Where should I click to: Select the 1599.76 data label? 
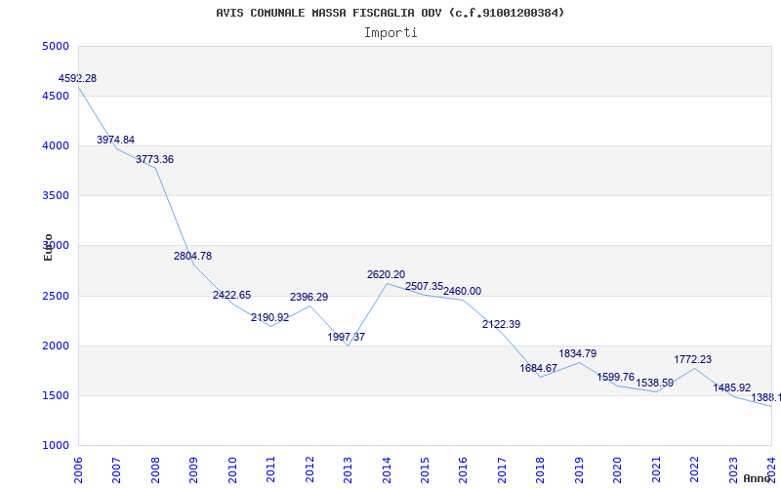616,377
